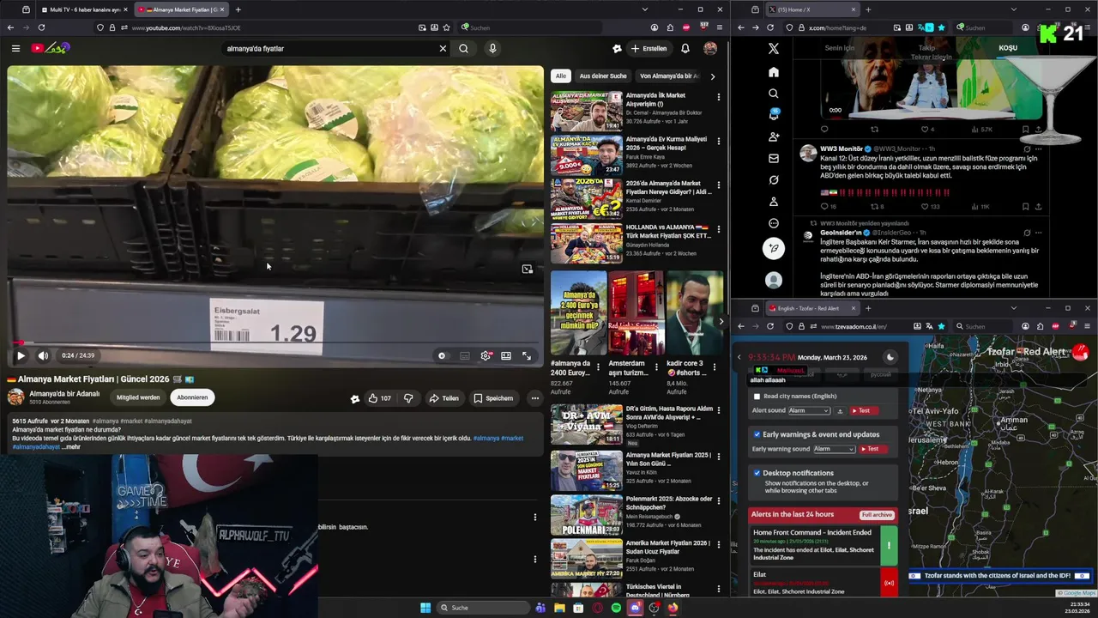Toggle the YouTube autoplay switch

[442, 355]
